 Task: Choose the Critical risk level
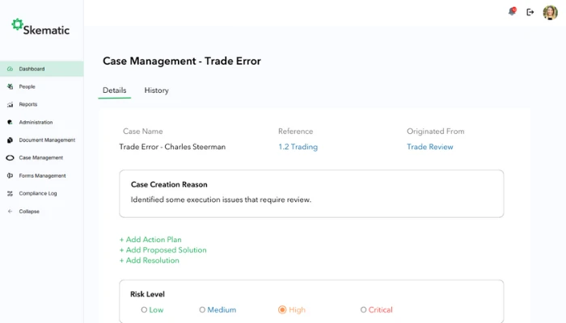364,309
